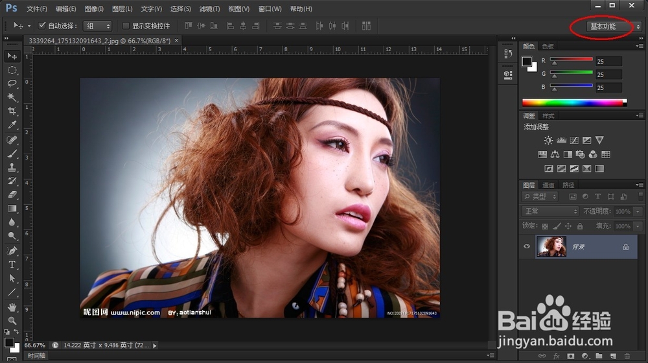The width and height of the screenshot is (648, 363).
Task: Activate the Hand tool
Action: pos(12,307)
